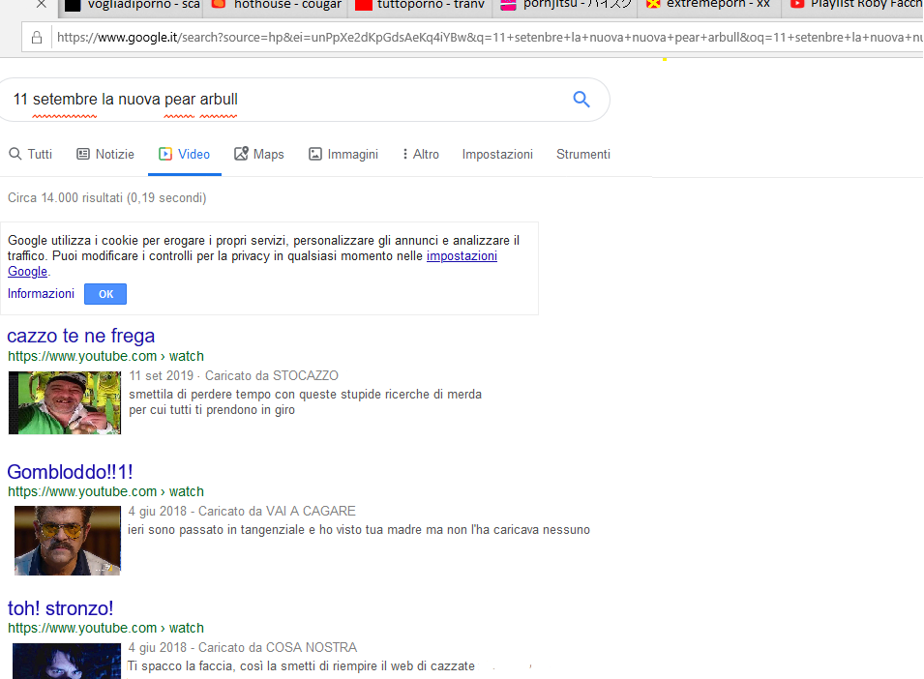Open the Immagini results tab
The image size is (924, 679).
tap(343, 155)
